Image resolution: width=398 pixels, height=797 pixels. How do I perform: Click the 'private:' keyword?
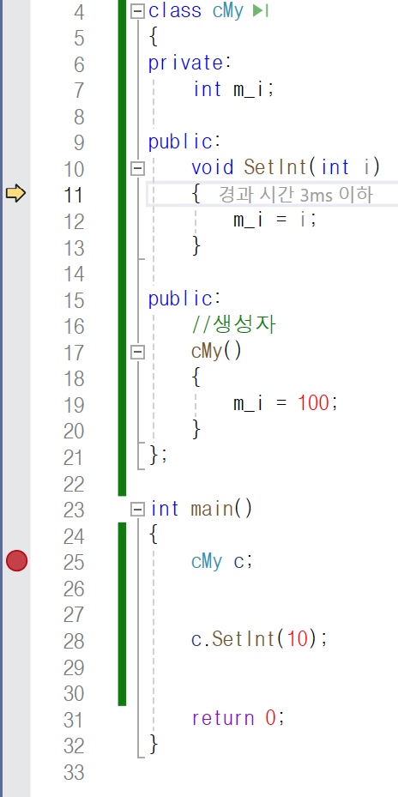[190, 63]
